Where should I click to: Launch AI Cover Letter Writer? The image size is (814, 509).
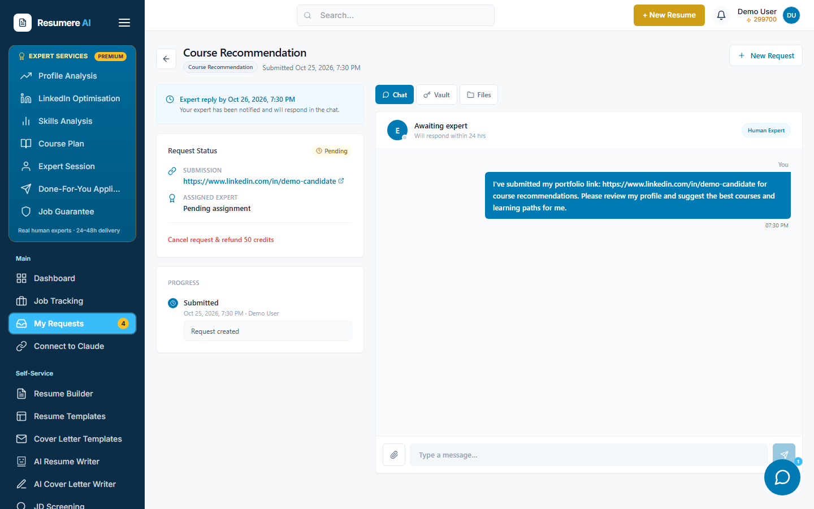[x=72, y=484]
